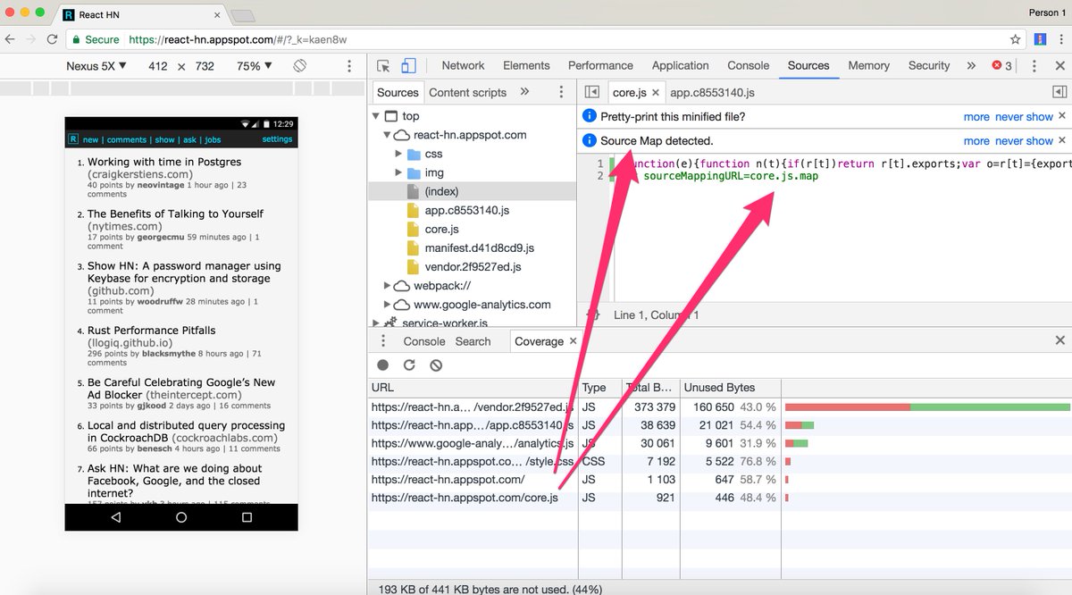
Task: Dismiss the Source Map detected infobar
Action: click(1062, 140)
